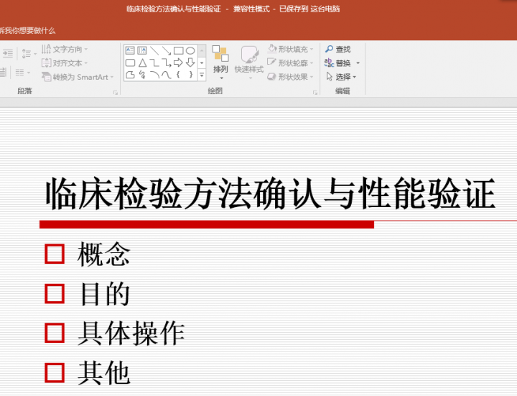Open Select (选择) dropdown menu
The height and width of the screenshot is (396, 517).
343,77
